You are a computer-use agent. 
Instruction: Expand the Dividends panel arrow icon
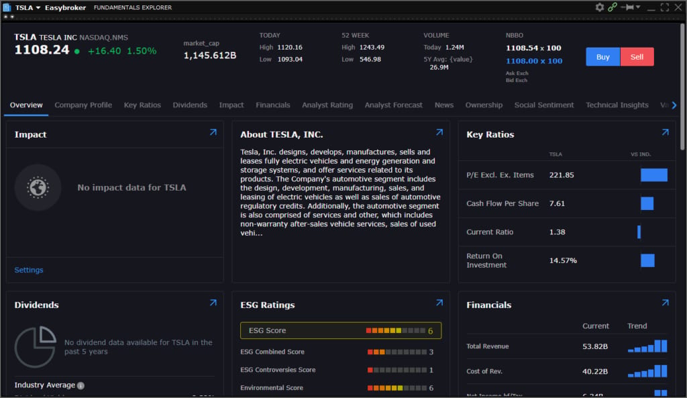tap(213, 303)
